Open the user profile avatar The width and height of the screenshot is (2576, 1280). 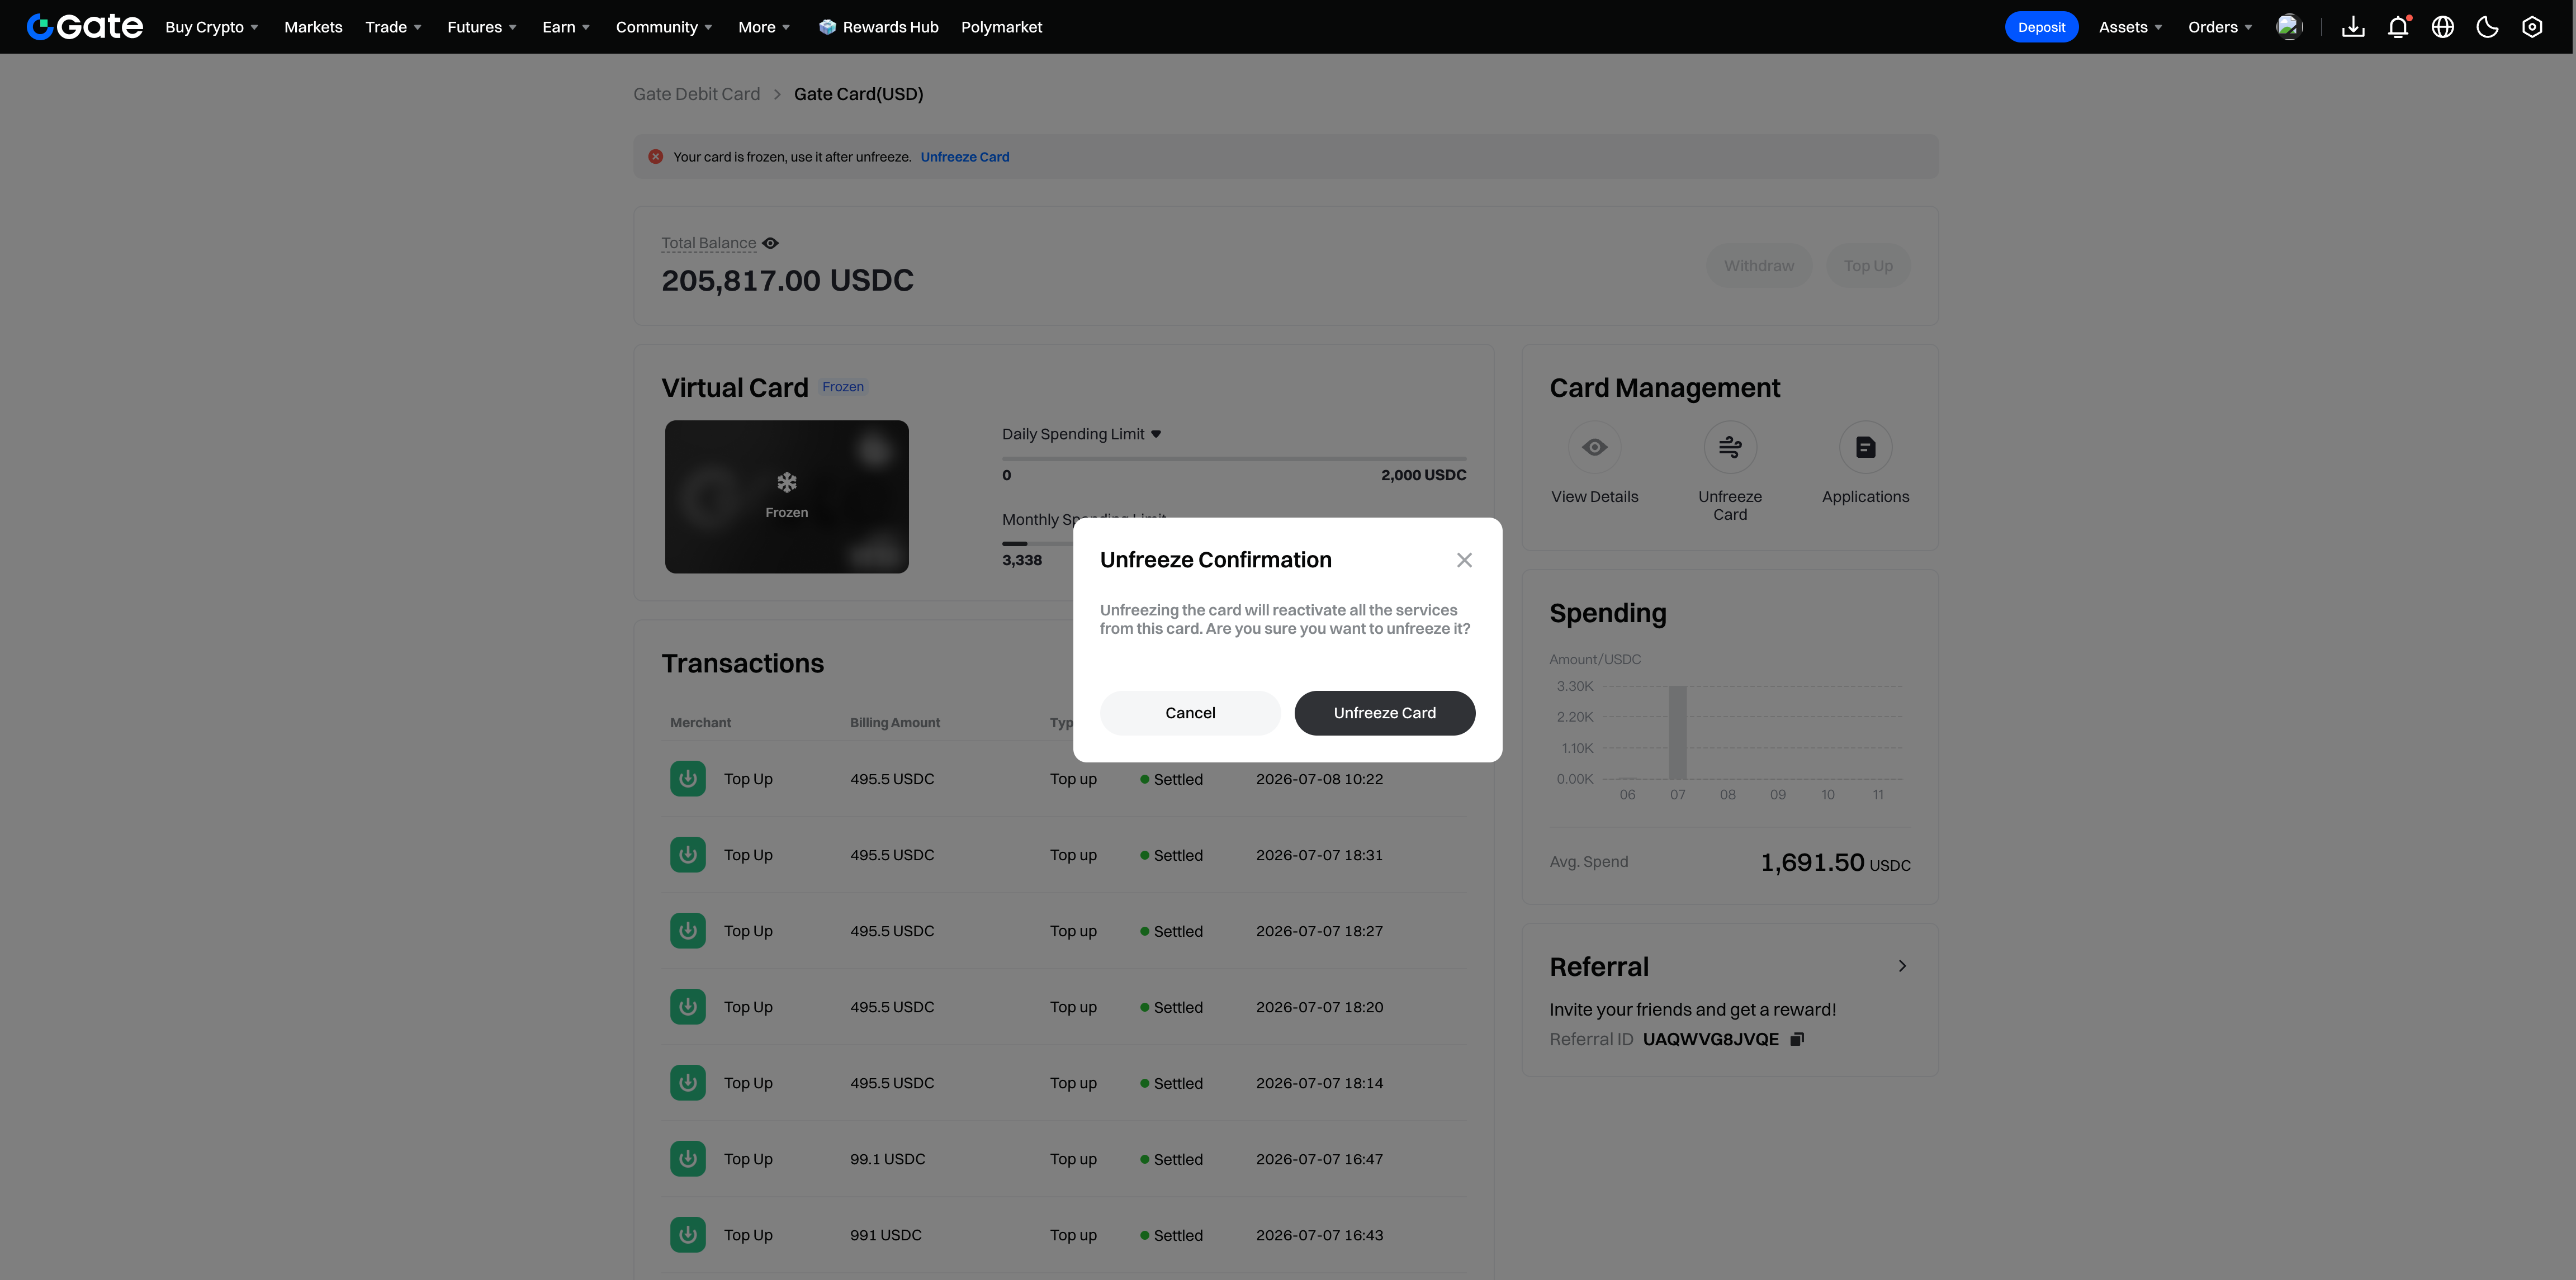[x=2289, y=27]
